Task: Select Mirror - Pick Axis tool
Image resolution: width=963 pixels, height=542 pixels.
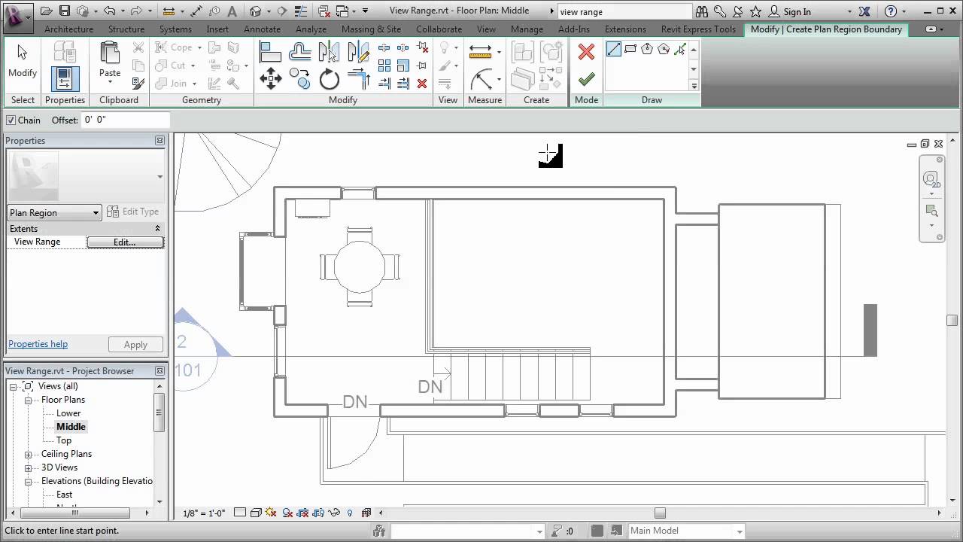Action: (x=330, y=50)
